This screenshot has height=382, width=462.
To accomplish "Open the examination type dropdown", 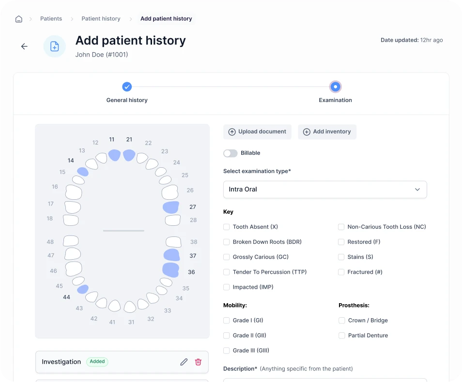I will (x=324, y=190).
